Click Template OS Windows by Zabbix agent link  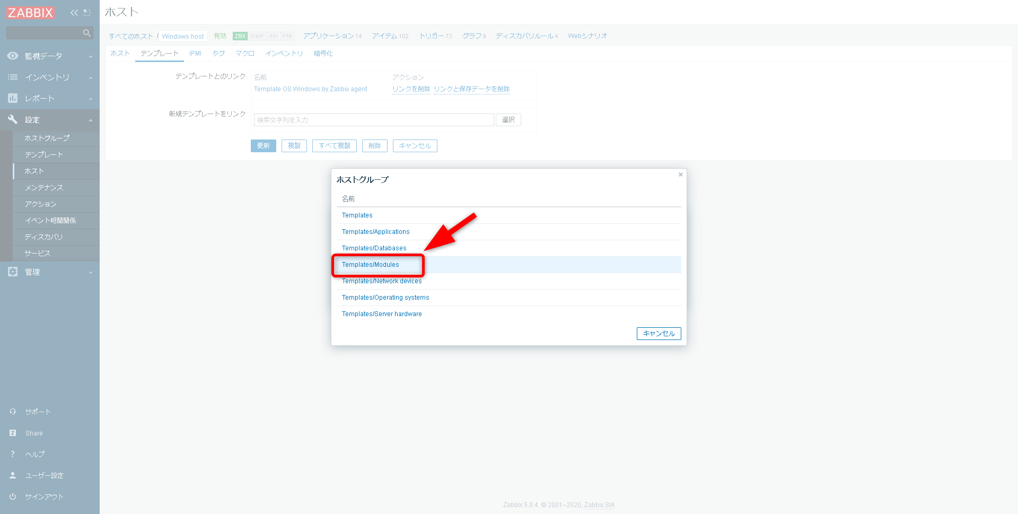(x=311, y=89)
